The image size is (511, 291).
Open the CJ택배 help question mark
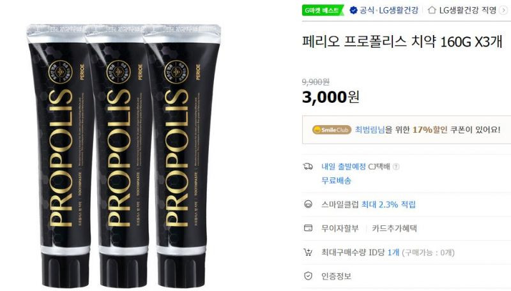(396, 167)
